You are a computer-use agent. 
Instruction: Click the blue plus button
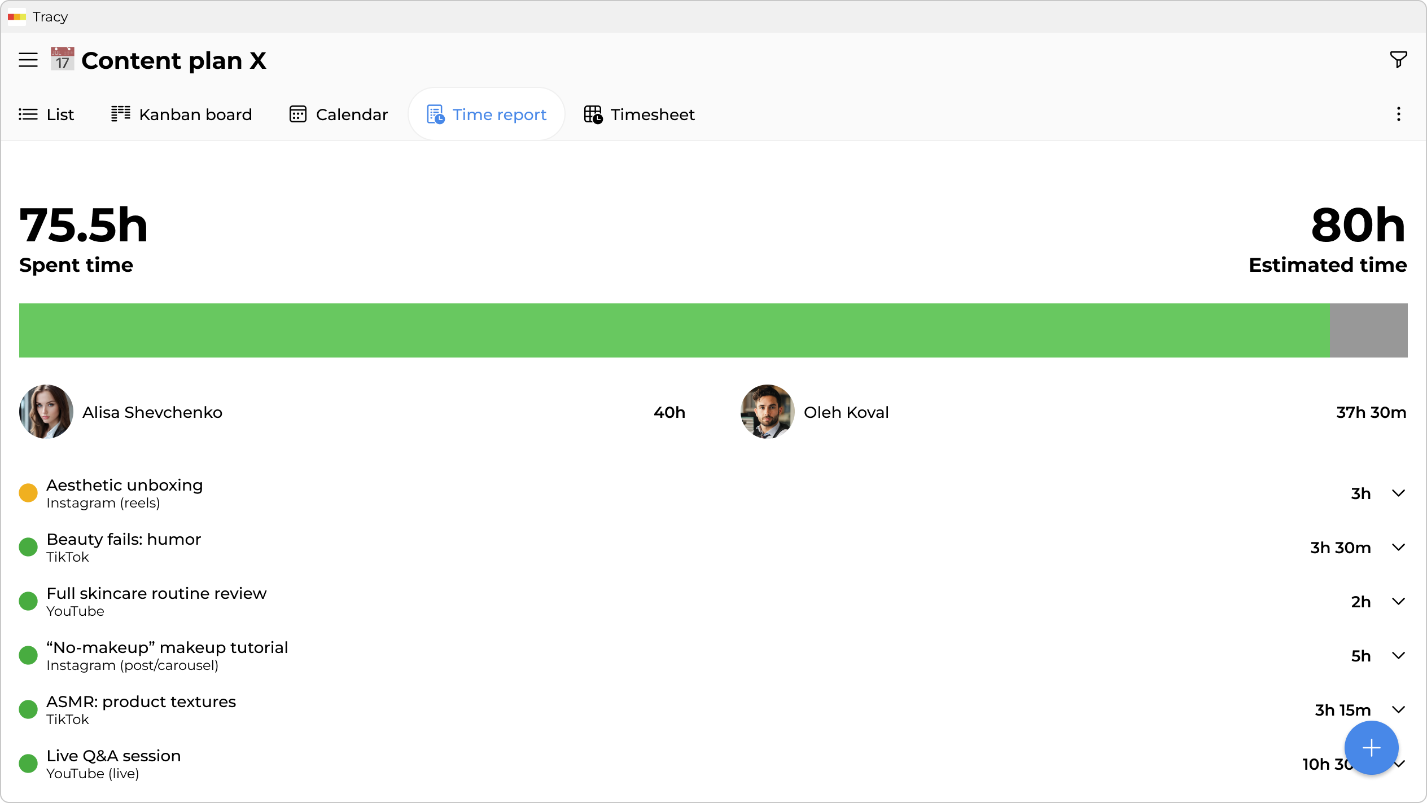tap(1371, 748)
